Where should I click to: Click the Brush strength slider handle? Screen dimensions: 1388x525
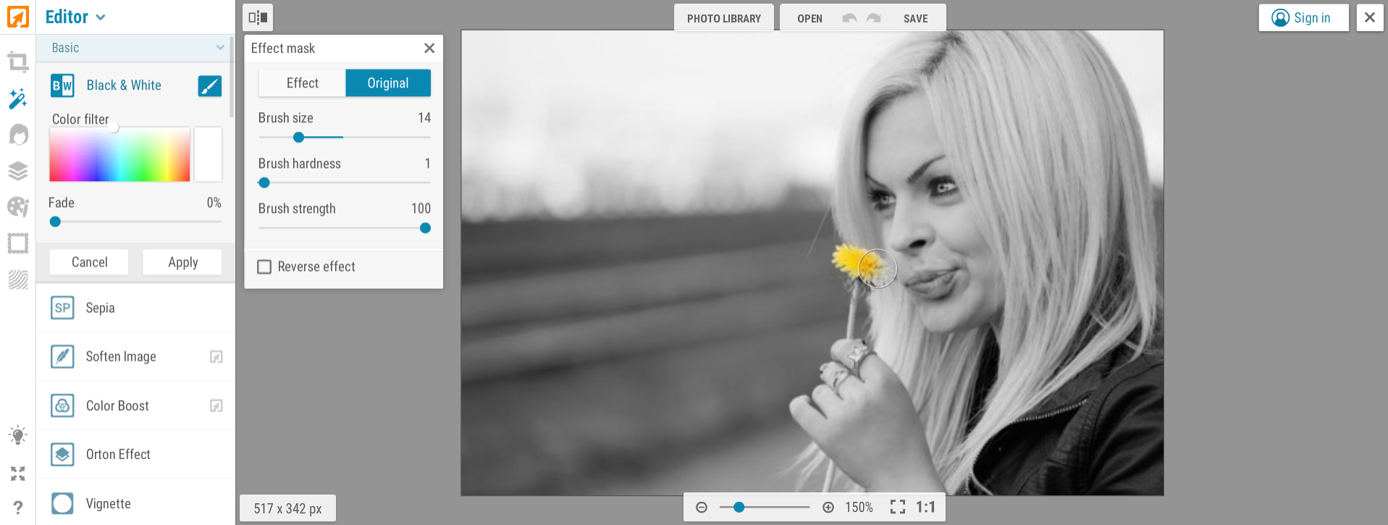tap(425, 228)
